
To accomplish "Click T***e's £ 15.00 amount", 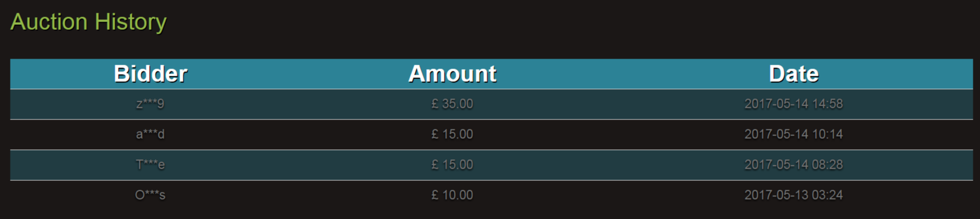I will point(452,165).
